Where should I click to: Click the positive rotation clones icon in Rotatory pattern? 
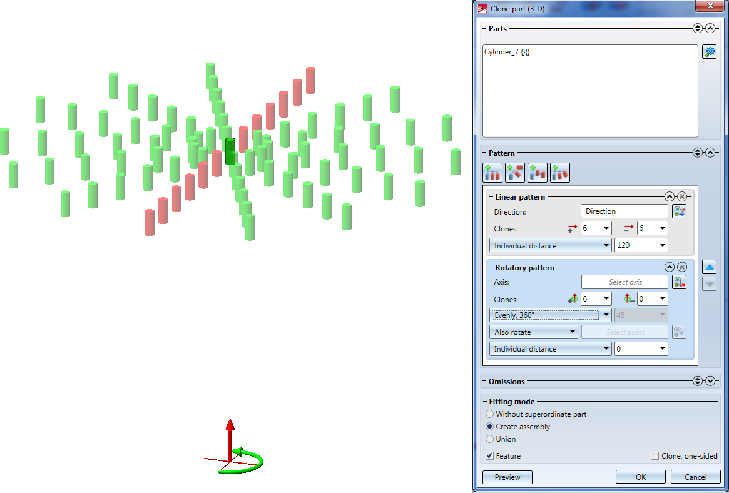click(x=573, y=299)
